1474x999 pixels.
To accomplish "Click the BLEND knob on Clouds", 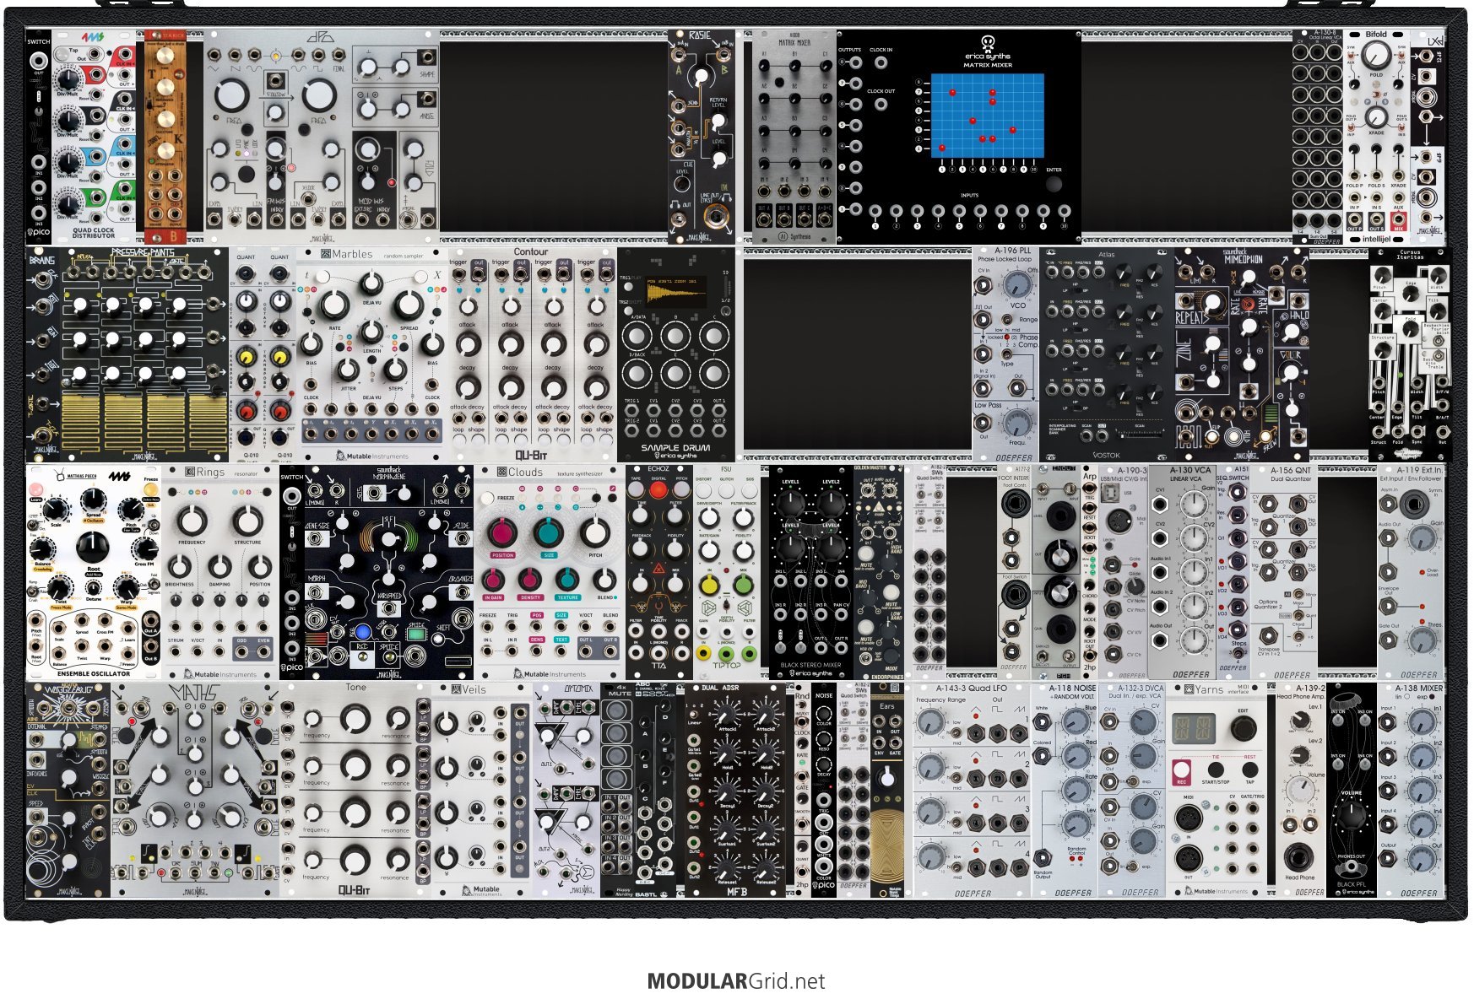I will [x=604, y=580].
